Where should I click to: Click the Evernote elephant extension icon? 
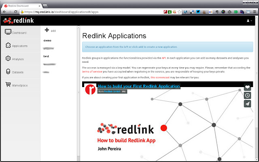click(x=217, y=12)
